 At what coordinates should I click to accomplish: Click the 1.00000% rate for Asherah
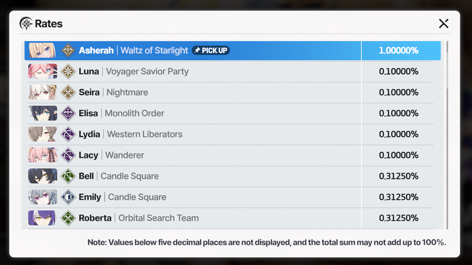(x=399, y=51)
